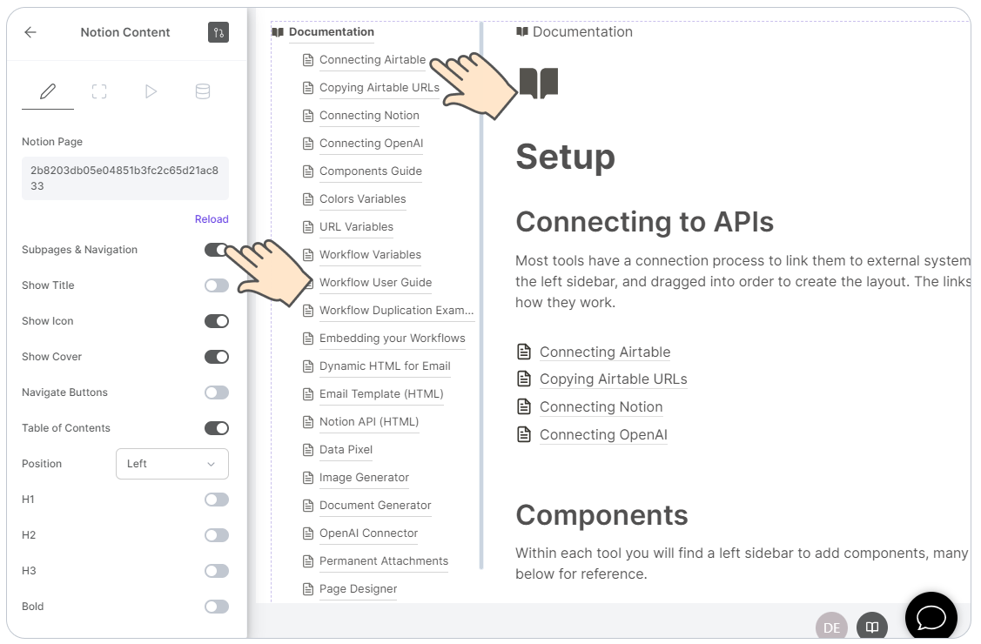Image resolution: width=981 pixels, height=644 pixels.
Task: Open the book docs button at bottom
Action: point(872,627)
